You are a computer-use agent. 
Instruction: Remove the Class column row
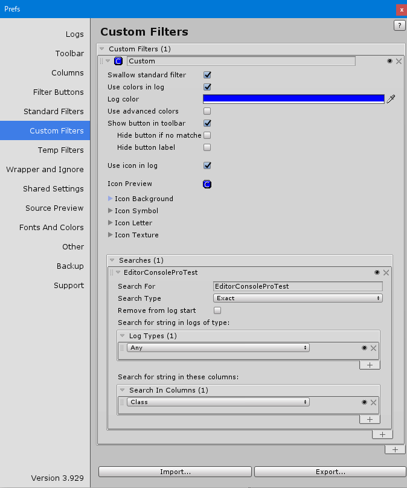[373, 402]
